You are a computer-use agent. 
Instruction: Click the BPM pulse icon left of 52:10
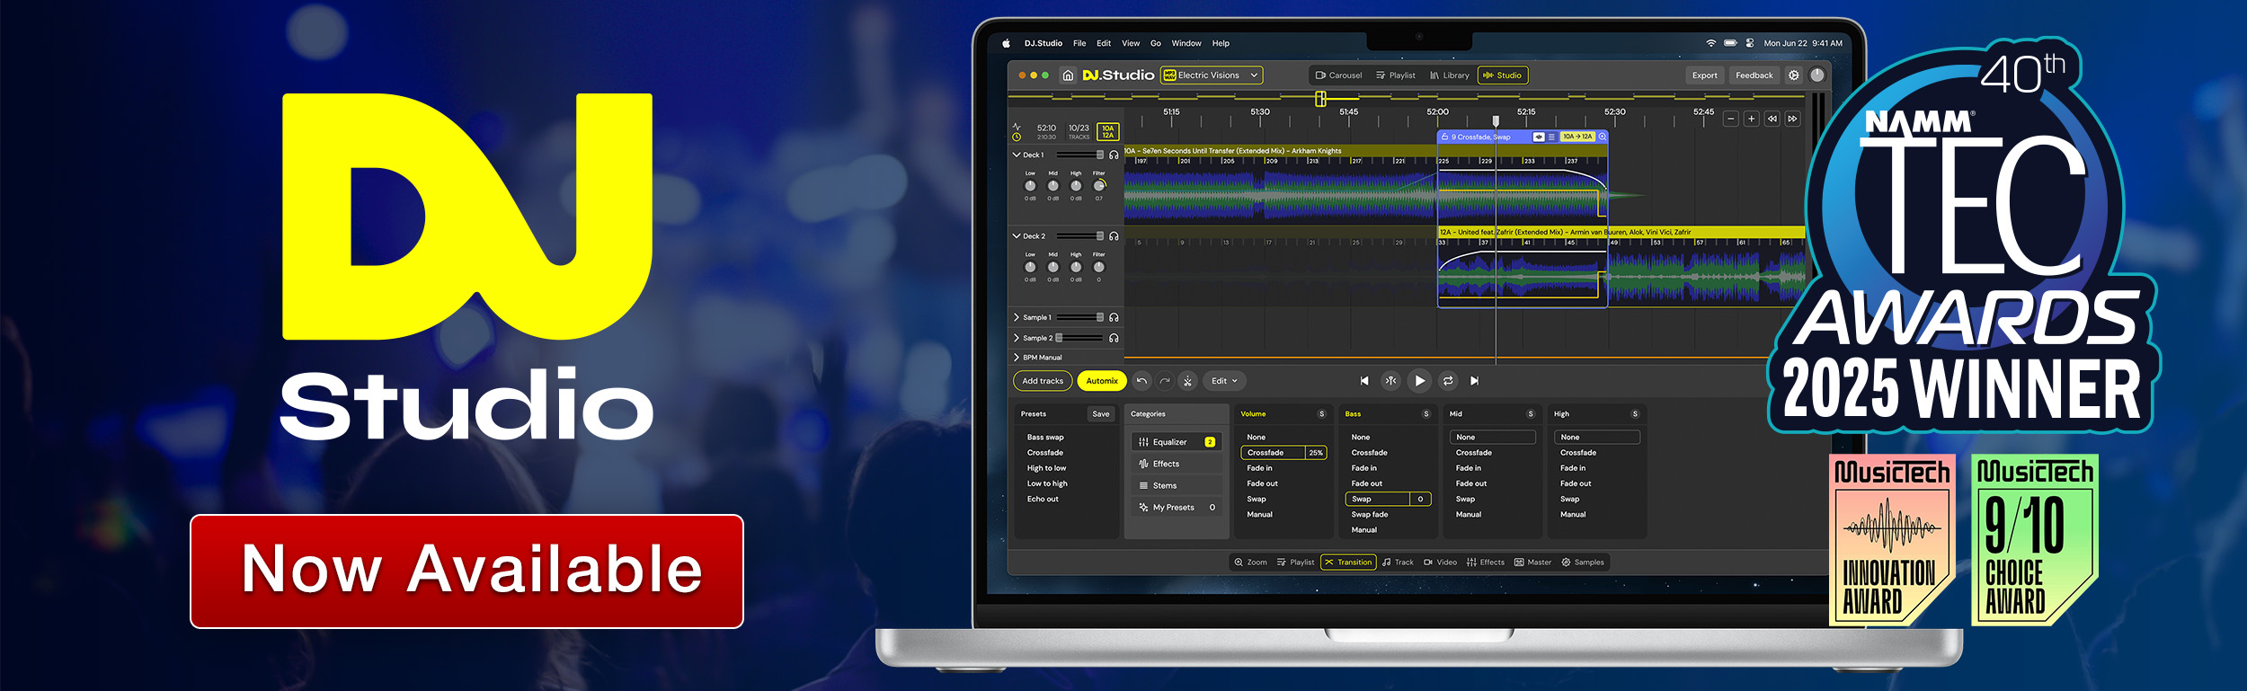(1017, 127)
